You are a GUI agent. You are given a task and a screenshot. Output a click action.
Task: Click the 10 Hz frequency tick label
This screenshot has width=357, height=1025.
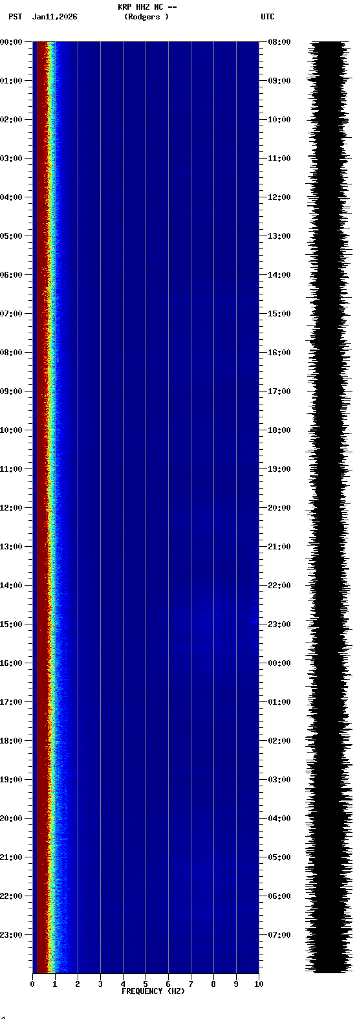259,984
